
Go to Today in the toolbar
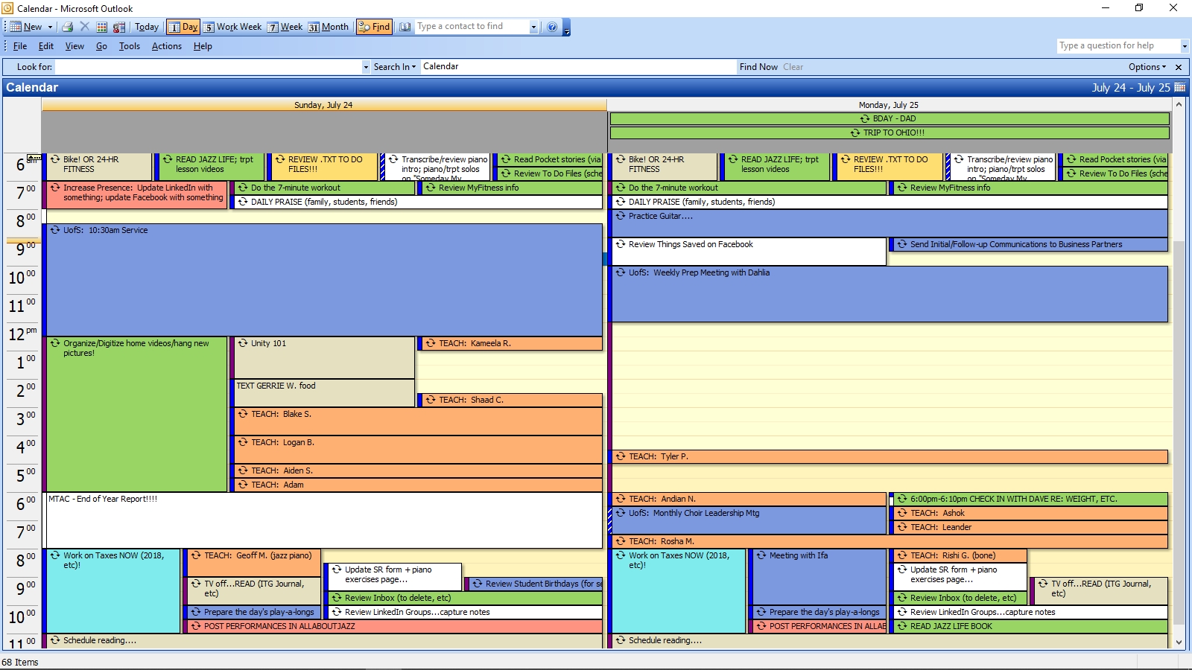(147, 27)
